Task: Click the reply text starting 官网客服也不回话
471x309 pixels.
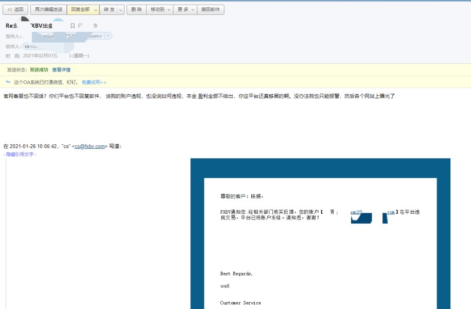Action: 199,96
